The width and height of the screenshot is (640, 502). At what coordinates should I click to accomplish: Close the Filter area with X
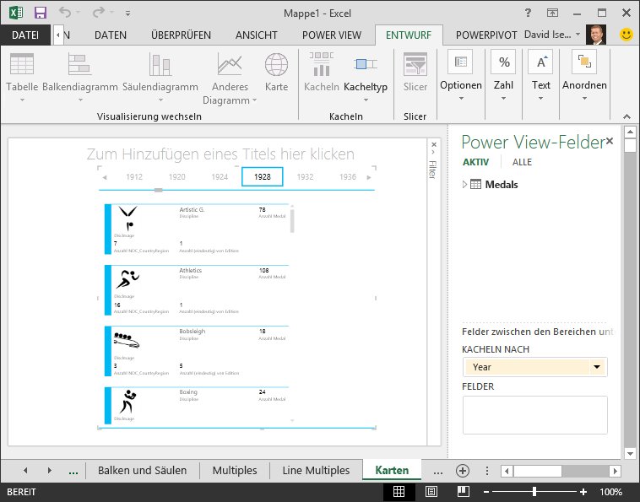(434, 144)
